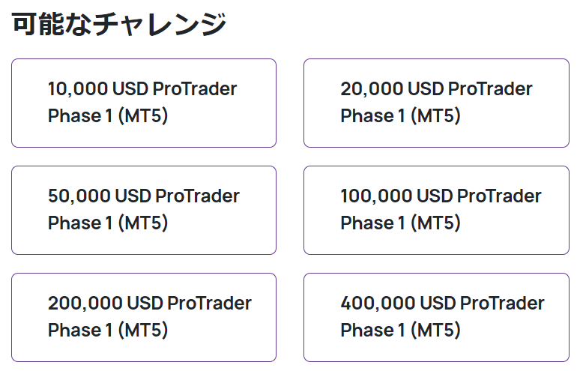The image size is (580, 371).
Task: Click the "400,000 USD ProTrader" title text
Action: point(442,304)
